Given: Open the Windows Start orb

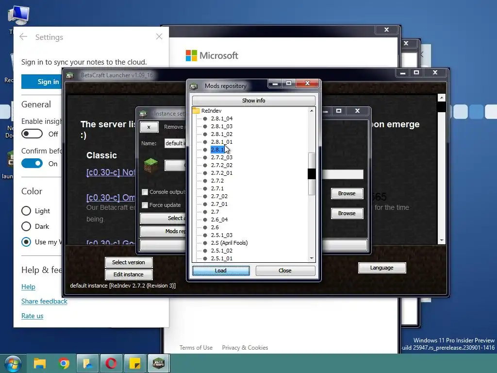Looking at the screenshot, I should coord(13,363).
